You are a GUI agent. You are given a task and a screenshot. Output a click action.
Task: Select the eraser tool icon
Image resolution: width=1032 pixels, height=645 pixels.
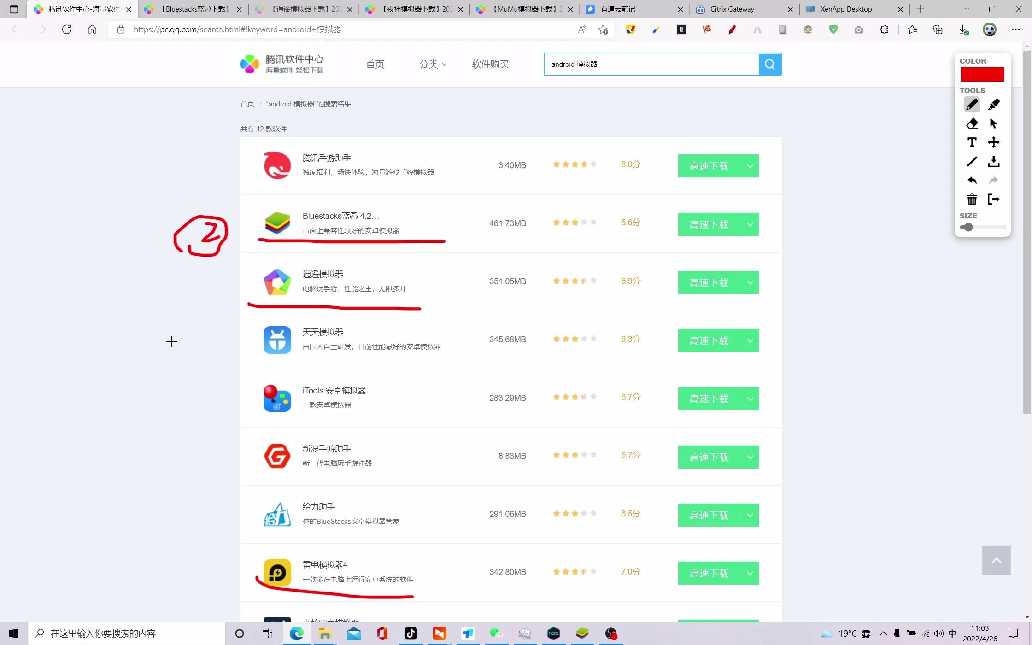tap(972, 123)
